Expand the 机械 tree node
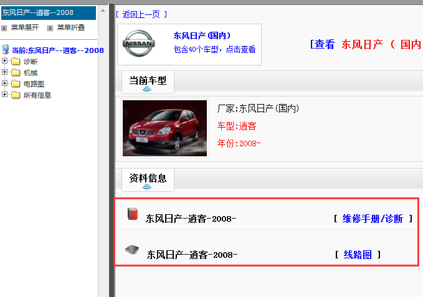 pyautogui.click(x=4, y=72)
